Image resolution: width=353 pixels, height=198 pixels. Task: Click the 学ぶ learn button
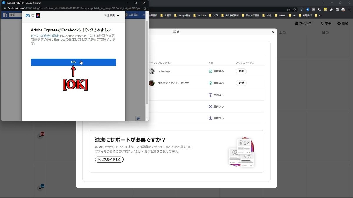(326, 23)
